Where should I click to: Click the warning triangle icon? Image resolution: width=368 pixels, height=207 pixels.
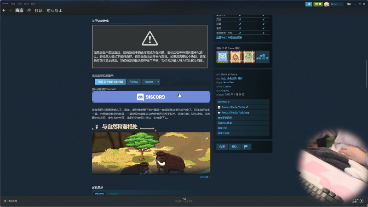150,39
